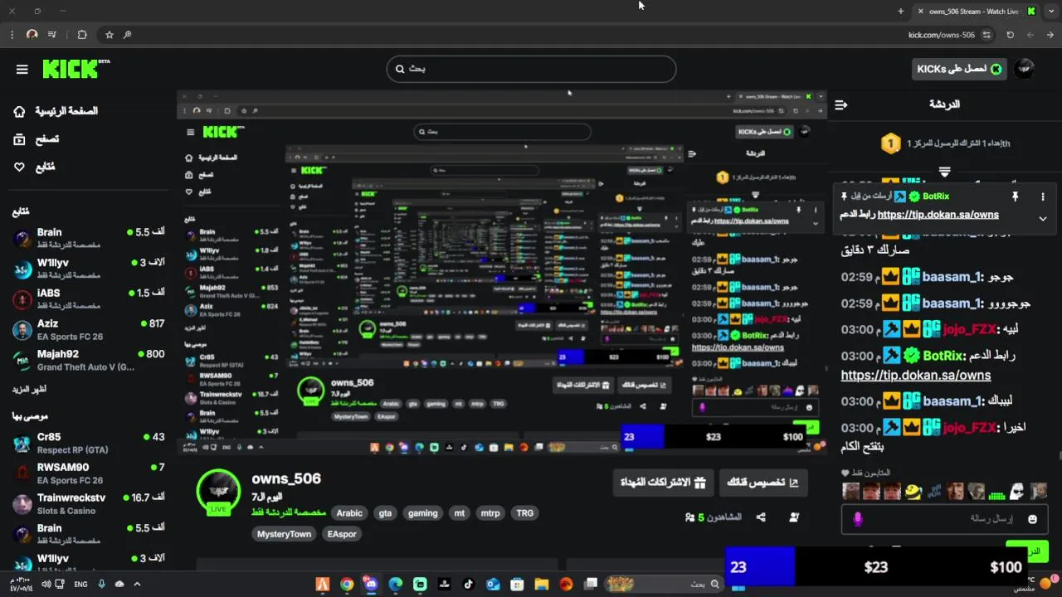1062x597 pixels.
Task: Click the gold leaderboard badge number 1
Action: (x=890, y=143)
